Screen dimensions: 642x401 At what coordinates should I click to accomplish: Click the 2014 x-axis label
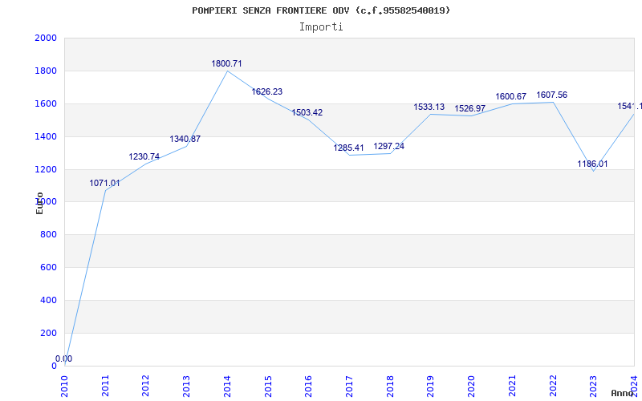tap(227, 386)
